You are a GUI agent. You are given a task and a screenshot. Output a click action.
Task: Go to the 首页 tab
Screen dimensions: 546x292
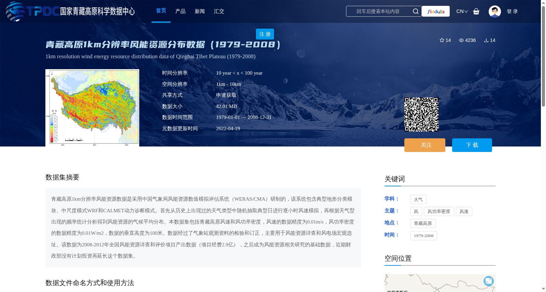[x=161, y=11]
